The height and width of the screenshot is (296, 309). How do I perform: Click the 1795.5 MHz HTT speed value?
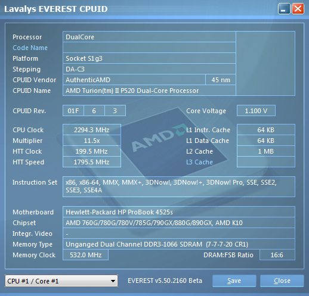coord(92,162)
